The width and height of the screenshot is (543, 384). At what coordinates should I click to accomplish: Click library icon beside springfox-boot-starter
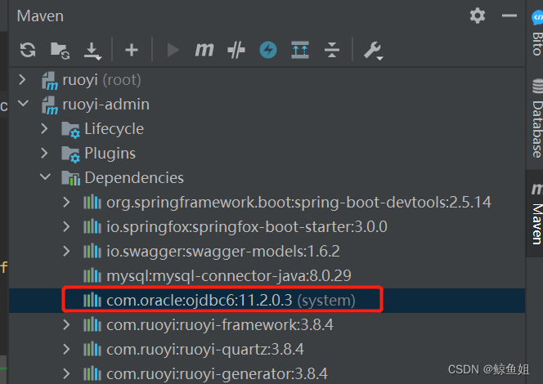tap(92, 226)
